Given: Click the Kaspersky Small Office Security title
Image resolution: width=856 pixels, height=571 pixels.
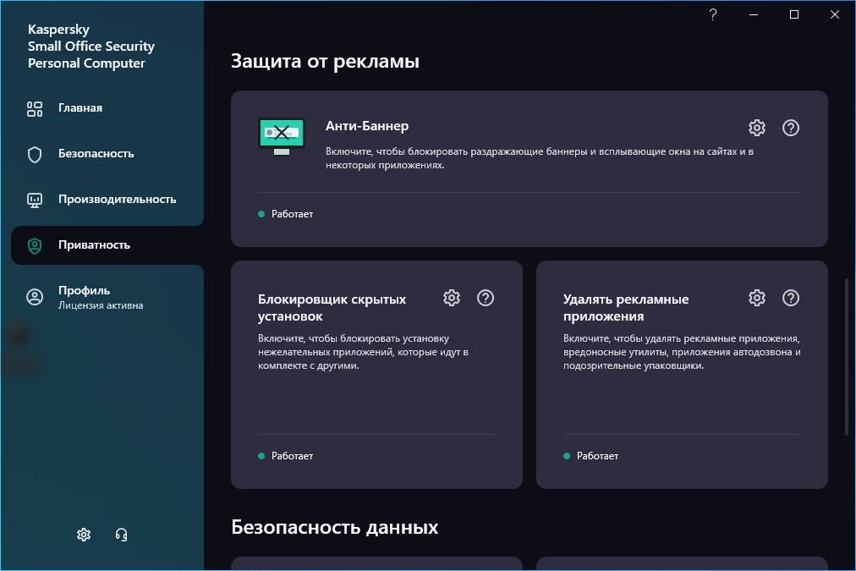Looking at the screenshot, I should click(91, 47).
